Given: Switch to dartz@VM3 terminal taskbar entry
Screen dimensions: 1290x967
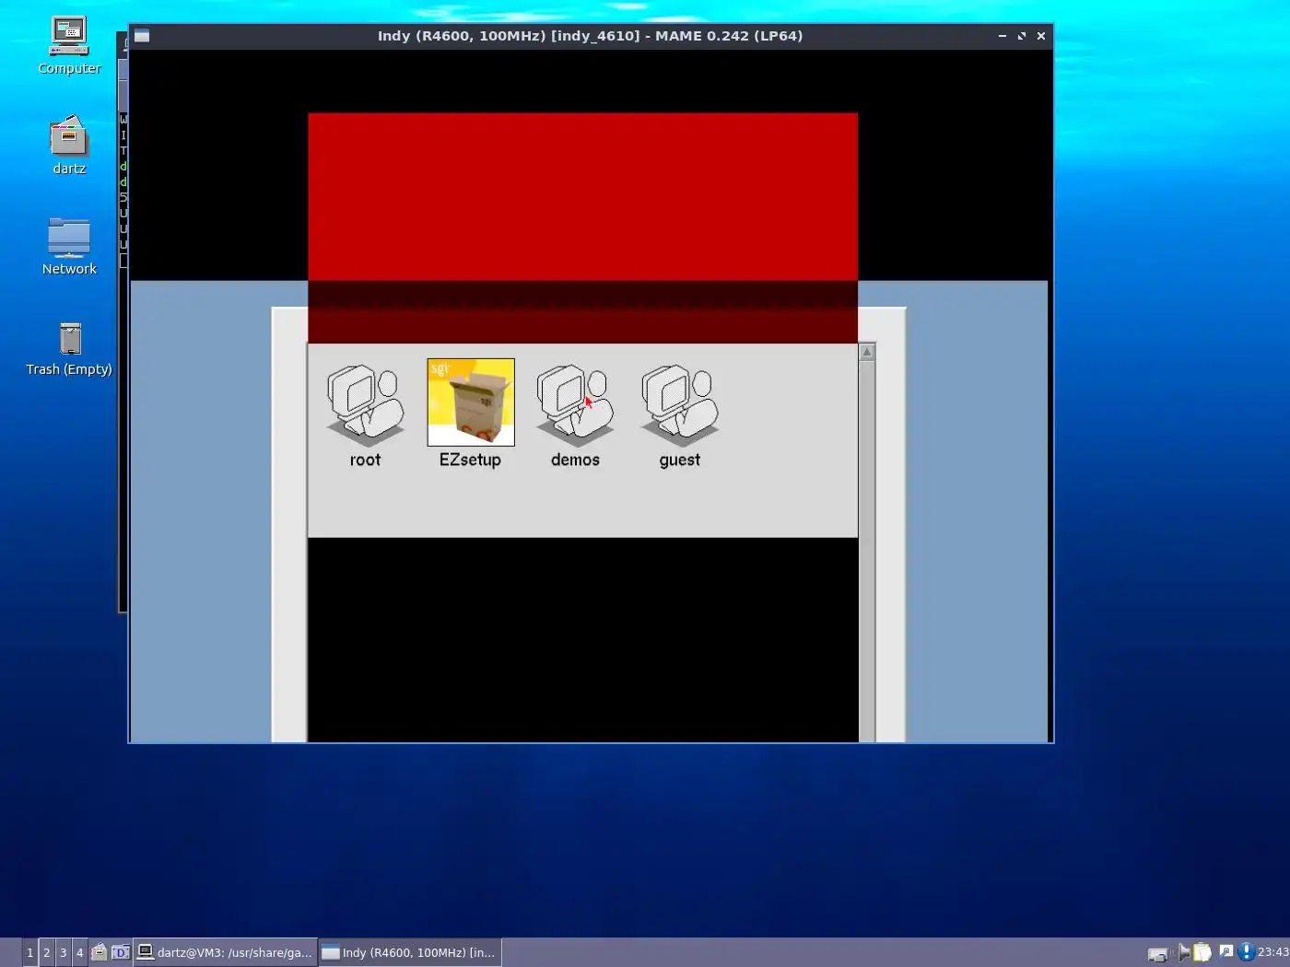Looking at the screenshot, I should tap(226, 952).
